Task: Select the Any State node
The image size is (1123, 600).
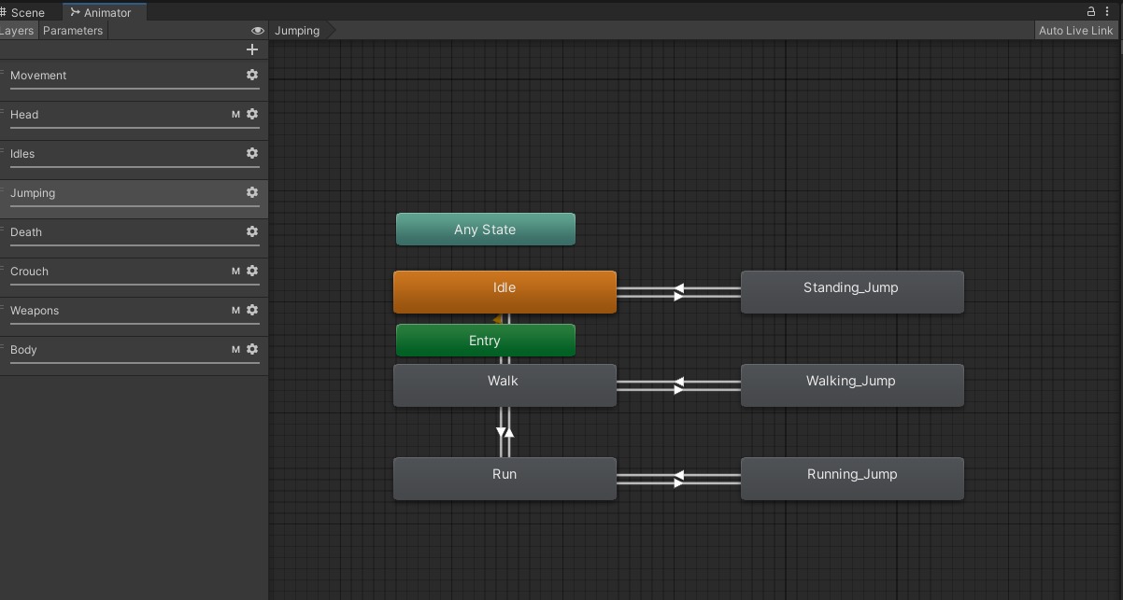Action: pos(486,230)
